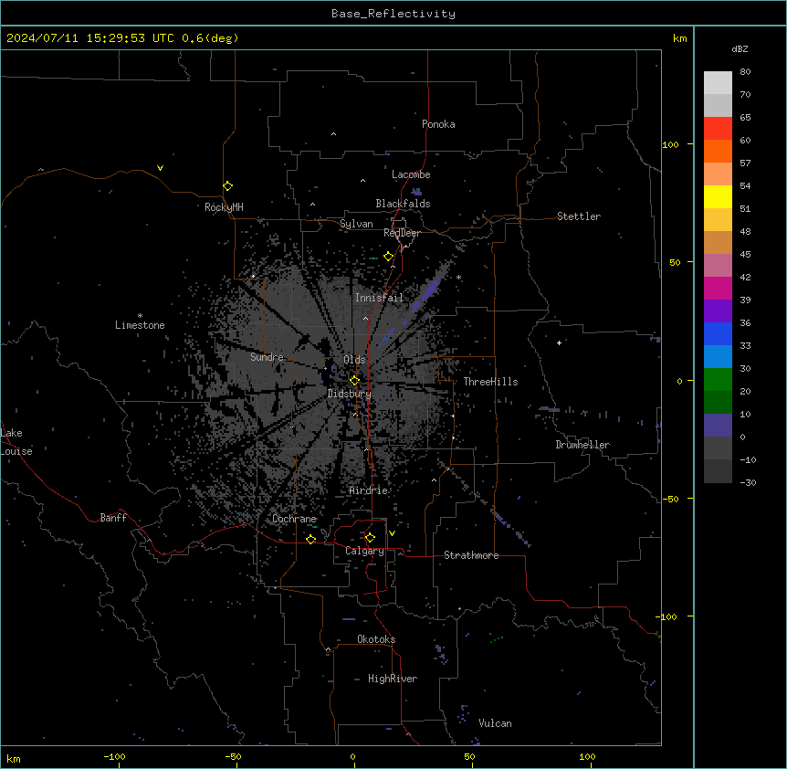Click the yellow diamond marker right of Cochrane
This screenshot has width=787, height=769.
311,540
